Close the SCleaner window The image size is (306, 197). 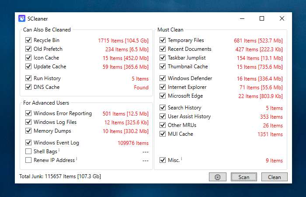click(282, 18)
